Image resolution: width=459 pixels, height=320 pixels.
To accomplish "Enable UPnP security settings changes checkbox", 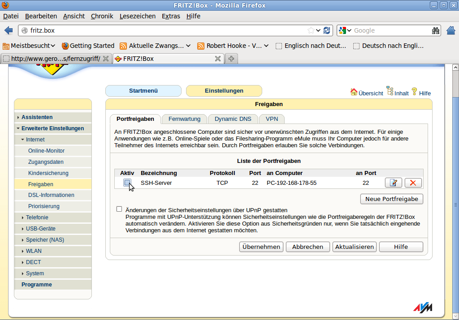I will 119,209.
